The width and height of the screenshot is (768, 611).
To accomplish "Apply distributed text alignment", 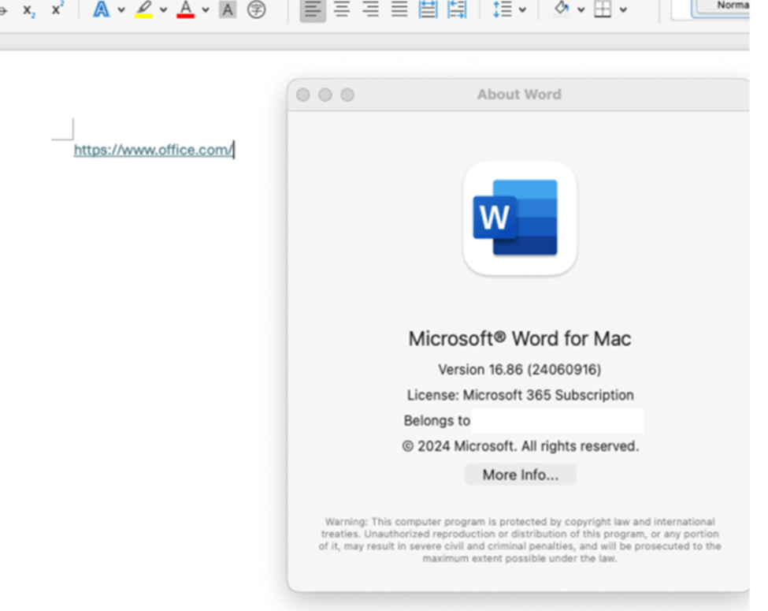I will click(x=428, y=9).
